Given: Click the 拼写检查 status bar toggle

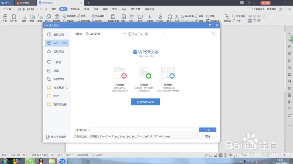Looking at the screenshot, I should (82, 155).
